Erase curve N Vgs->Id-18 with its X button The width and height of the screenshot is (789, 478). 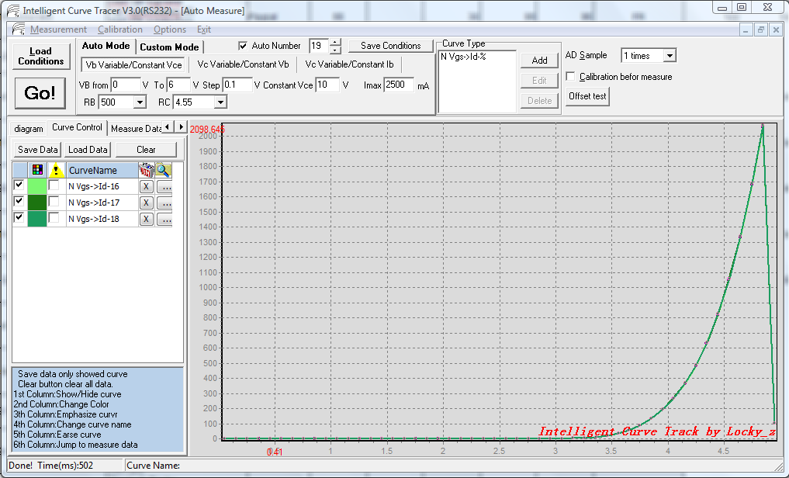click(146, 220)
